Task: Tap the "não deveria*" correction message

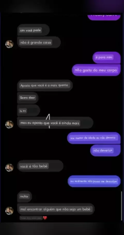Action: [105, 150]
